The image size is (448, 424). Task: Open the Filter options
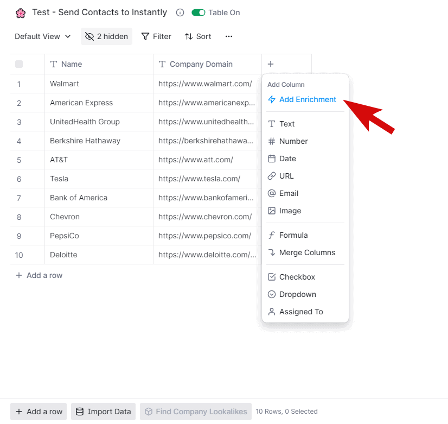pyautogui.click(x=156, y=36)
